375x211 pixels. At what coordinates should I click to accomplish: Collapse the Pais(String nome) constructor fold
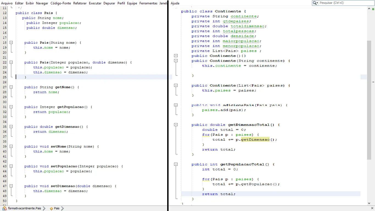tap(11, 43)
